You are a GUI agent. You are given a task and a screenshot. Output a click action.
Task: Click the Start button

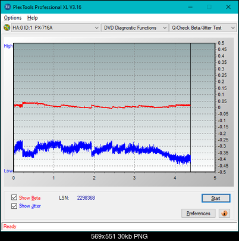pos(216,198)
